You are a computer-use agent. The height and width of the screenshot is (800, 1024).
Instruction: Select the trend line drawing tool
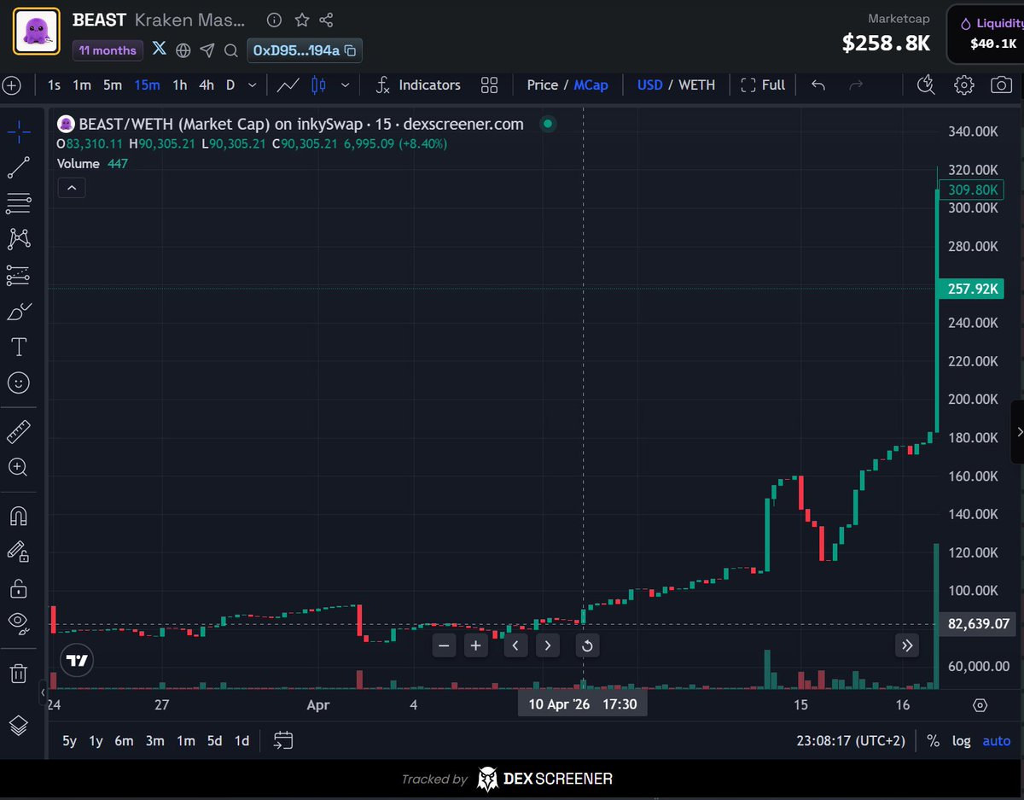[x=19, y=167]
